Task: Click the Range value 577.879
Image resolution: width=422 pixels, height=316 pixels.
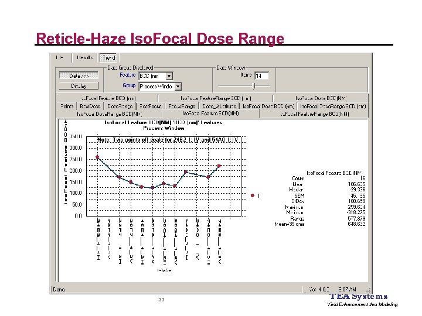Action: click(356, 218)
